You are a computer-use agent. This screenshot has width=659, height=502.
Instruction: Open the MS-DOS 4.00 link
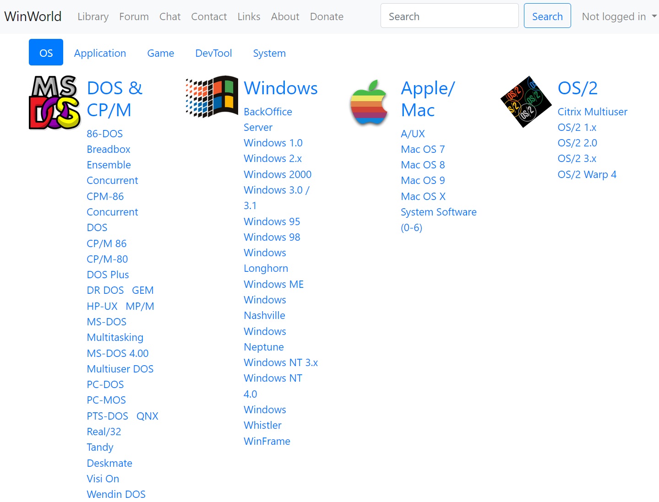pos(118,353)
